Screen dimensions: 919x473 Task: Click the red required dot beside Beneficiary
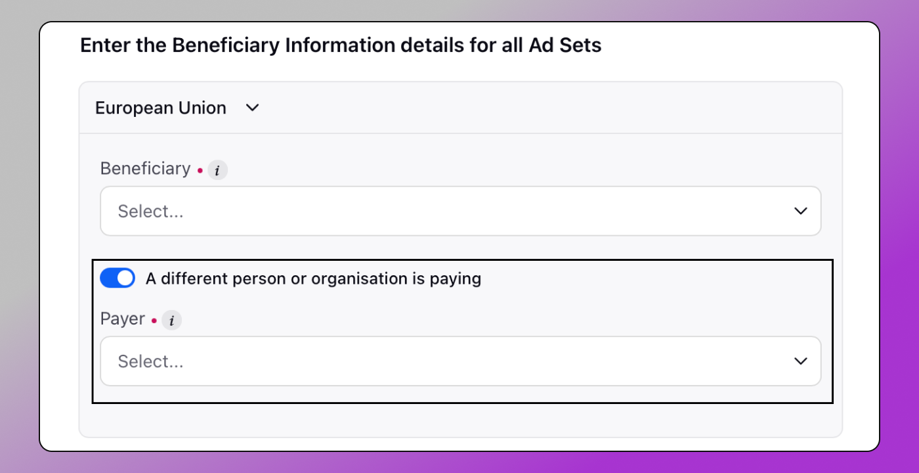point(200,171)
